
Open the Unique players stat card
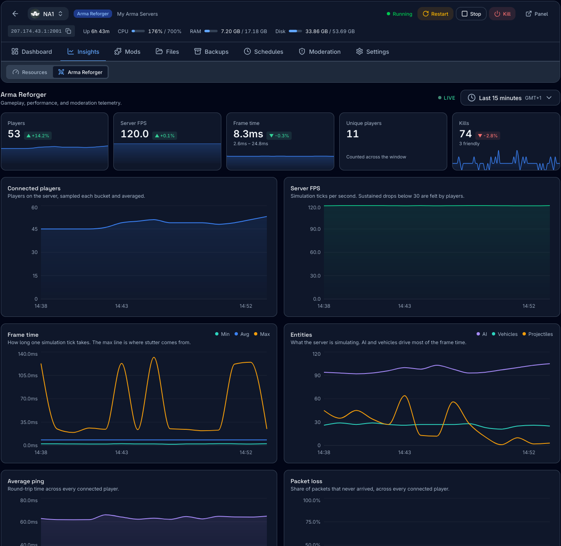[393, 141]
